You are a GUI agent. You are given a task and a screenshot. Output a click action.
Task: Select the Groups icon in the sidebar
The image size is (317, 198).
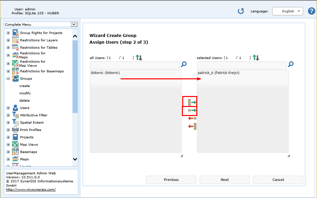coord(15,78)
